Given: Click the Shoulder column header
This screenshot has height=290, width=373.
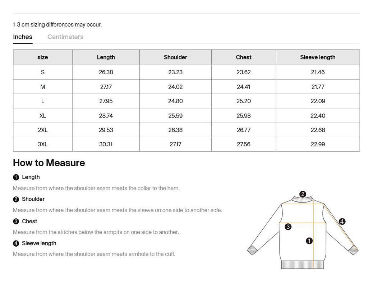Looking at the screenshot, I should (175, 57).
